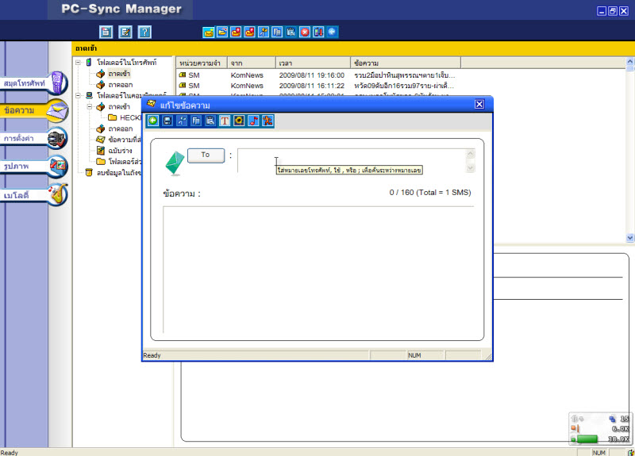Open the document list icon at top left
The image size is (635, 456).
coord(106,32)
